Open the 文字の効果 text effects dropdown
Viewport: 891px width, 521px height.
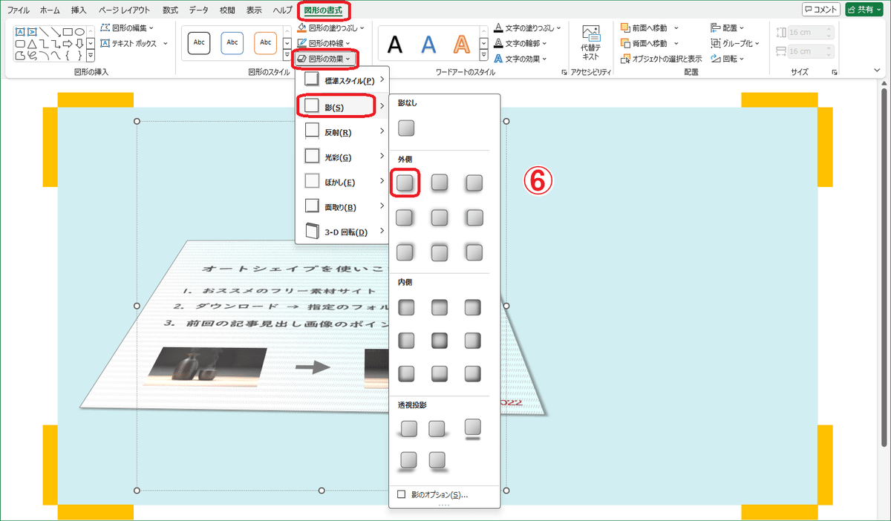(521, 59)
